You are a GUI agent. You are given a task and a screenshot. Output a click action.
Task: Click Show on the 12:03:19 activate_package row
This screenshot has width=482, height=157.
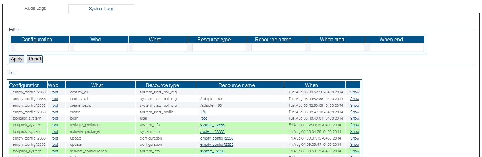(x=355, y=125)
